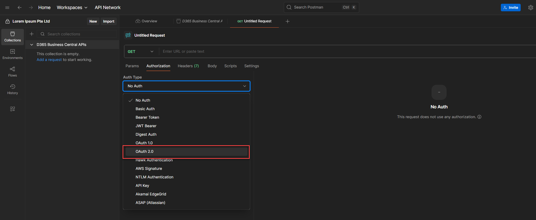Switch to the Overview tab
The width and height of the screenshot is (536, 220).
pos(146,21)
